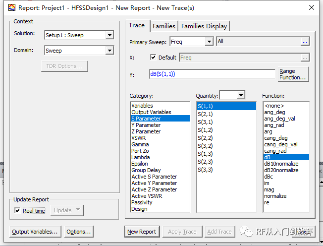The width and height of the screenshot is (323, 246).
Task: Select cang_deg_val function
Action: coord(286,144)
